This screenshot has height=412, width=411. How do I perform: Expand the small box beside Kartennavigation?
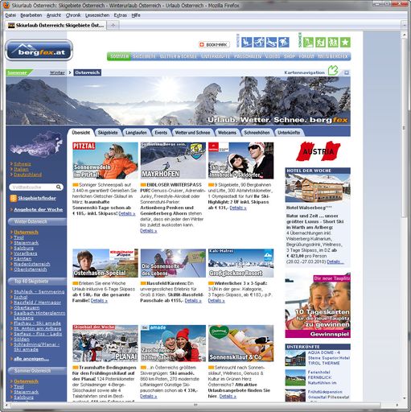(x=347, y=72)
